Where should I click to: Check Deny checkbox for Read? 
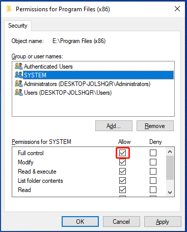pyautogui.click(x=153, y=189)
